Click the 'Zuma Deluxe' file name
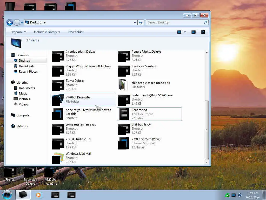This screenshot has height=200, width=266. 75,81
